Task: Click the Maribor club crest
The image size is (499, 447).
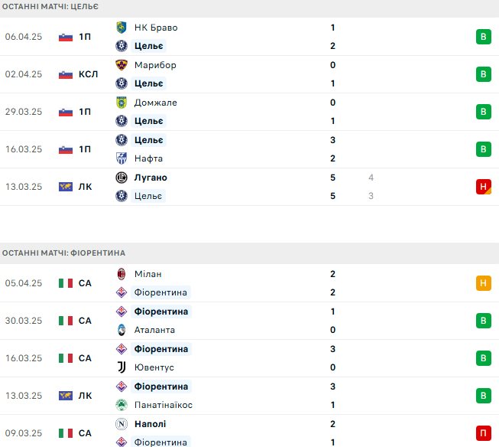Action: 122,65
